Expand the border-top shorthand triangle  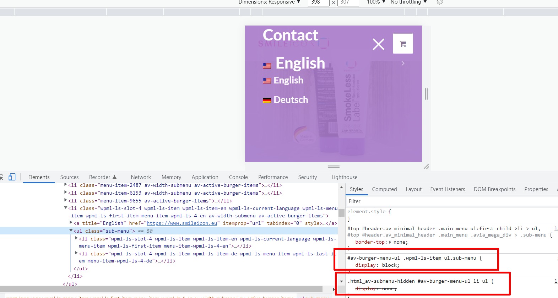coord(390,242)
